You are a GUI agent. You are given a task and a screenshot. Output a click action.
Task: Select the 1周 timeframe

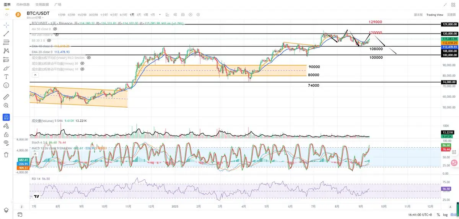coord(146,14)
